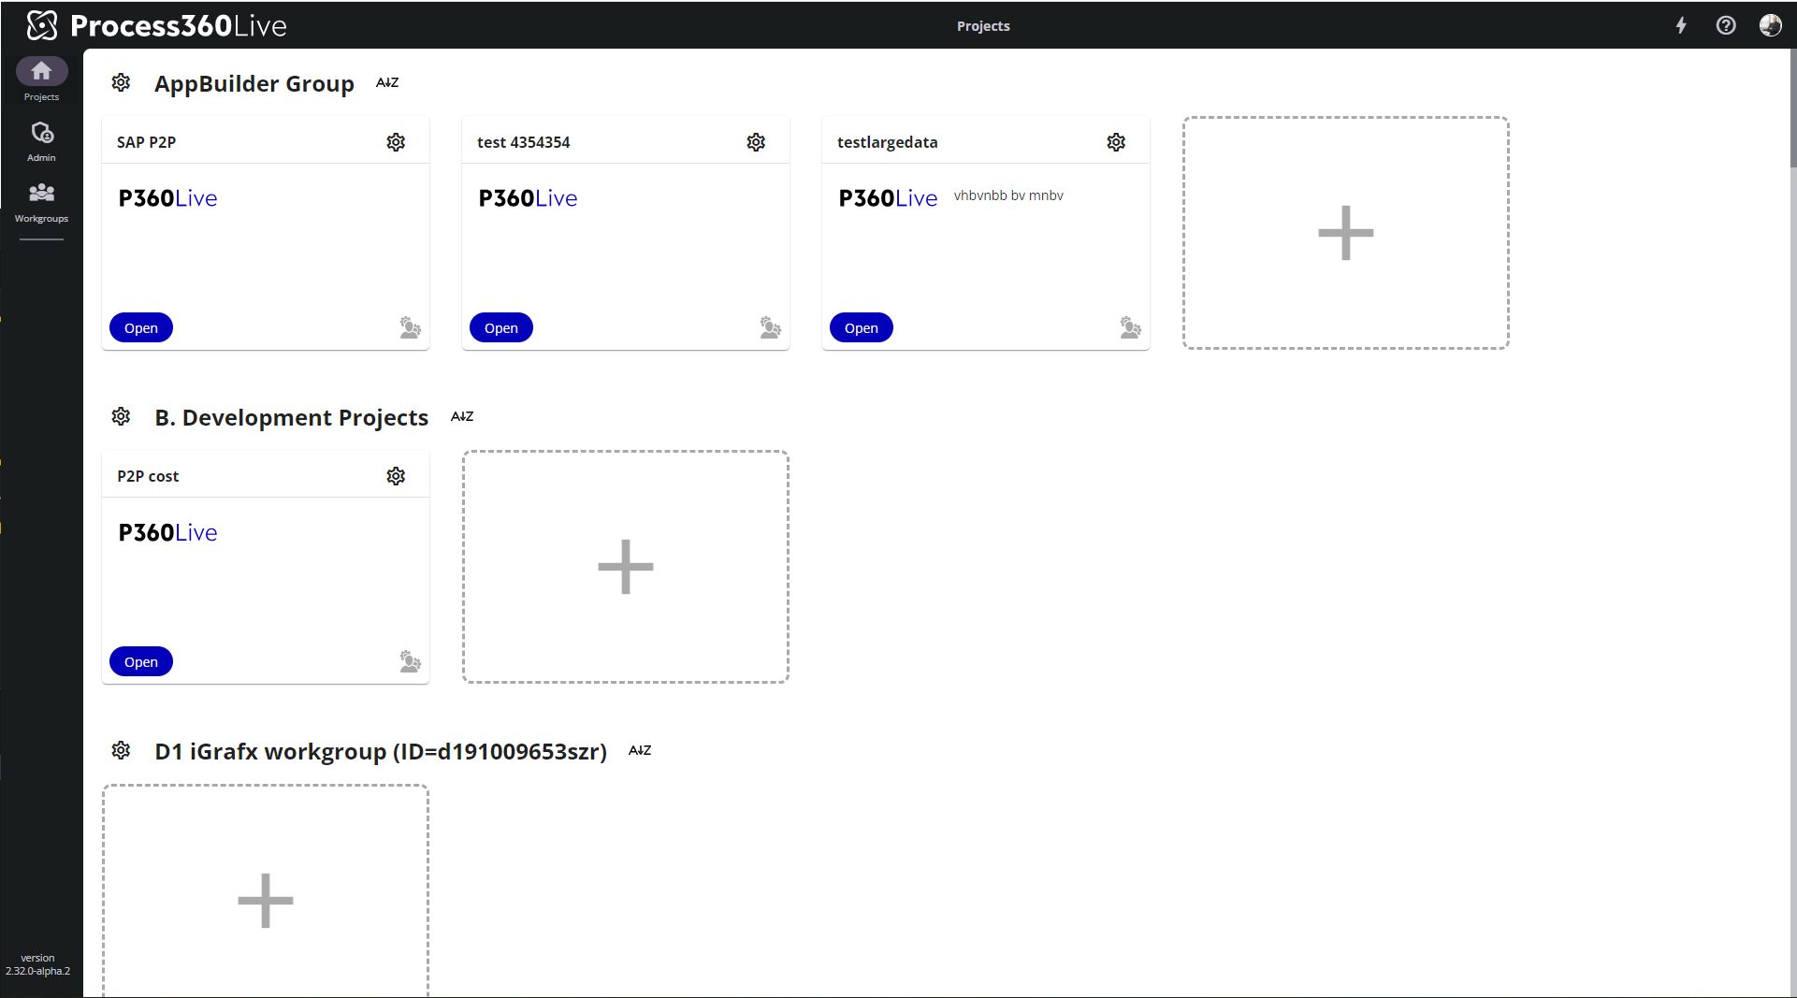Click the vhbvnbb bv mnbv description
Image resolution: width=1797 pixels, height=998 pixels.
[x=1008, y=195]
